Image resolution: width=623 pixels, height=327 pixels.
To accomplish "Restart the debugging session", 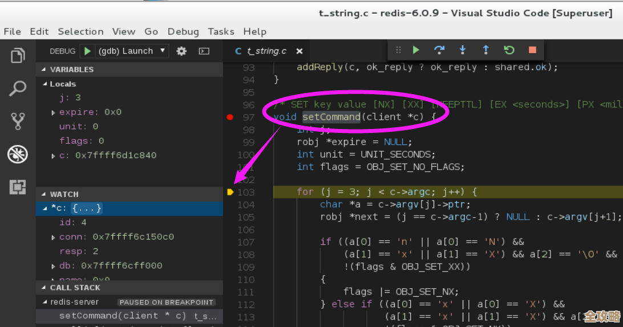I will tap(509, 50).
